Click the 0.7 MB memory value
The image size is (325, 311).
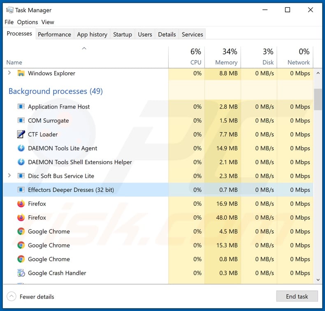(x=228, y=190)
